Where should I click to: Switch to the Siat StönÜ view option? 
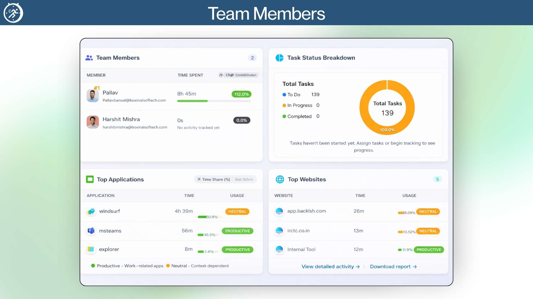[x=244, y=179]
